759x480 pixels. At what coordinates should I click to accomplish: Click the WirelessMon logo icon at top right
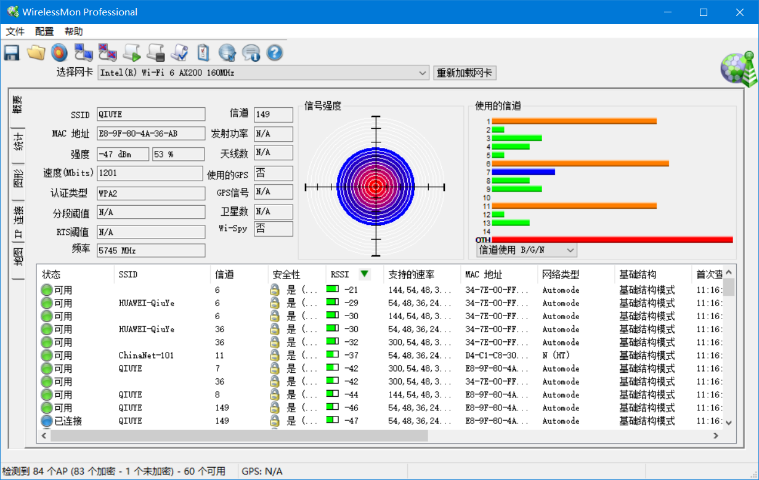[x=738, y=68]
